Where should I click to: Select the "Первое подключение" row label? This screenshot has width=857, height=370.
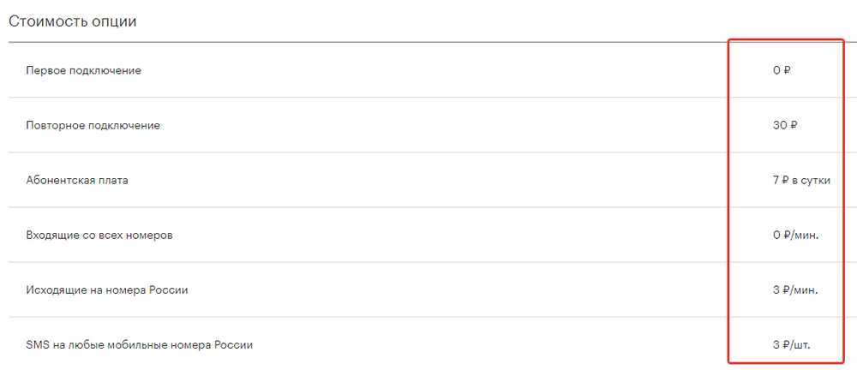[x=84, y=70]
